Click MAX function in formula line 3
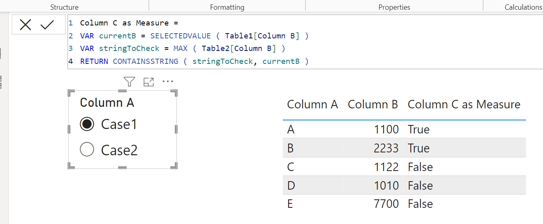This screenshot has height=224, width=543. point(180,49)
